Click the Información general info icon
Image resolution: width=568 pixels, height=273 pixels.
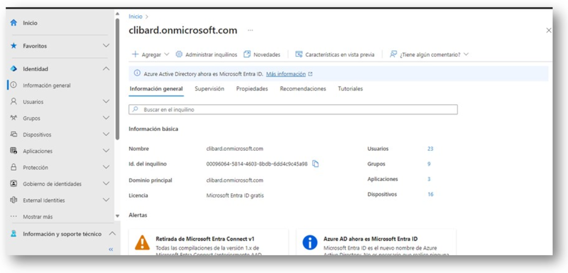[x=14, y=86]
